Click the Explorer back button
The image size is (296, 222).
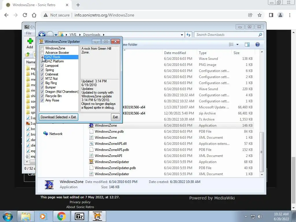42,35
